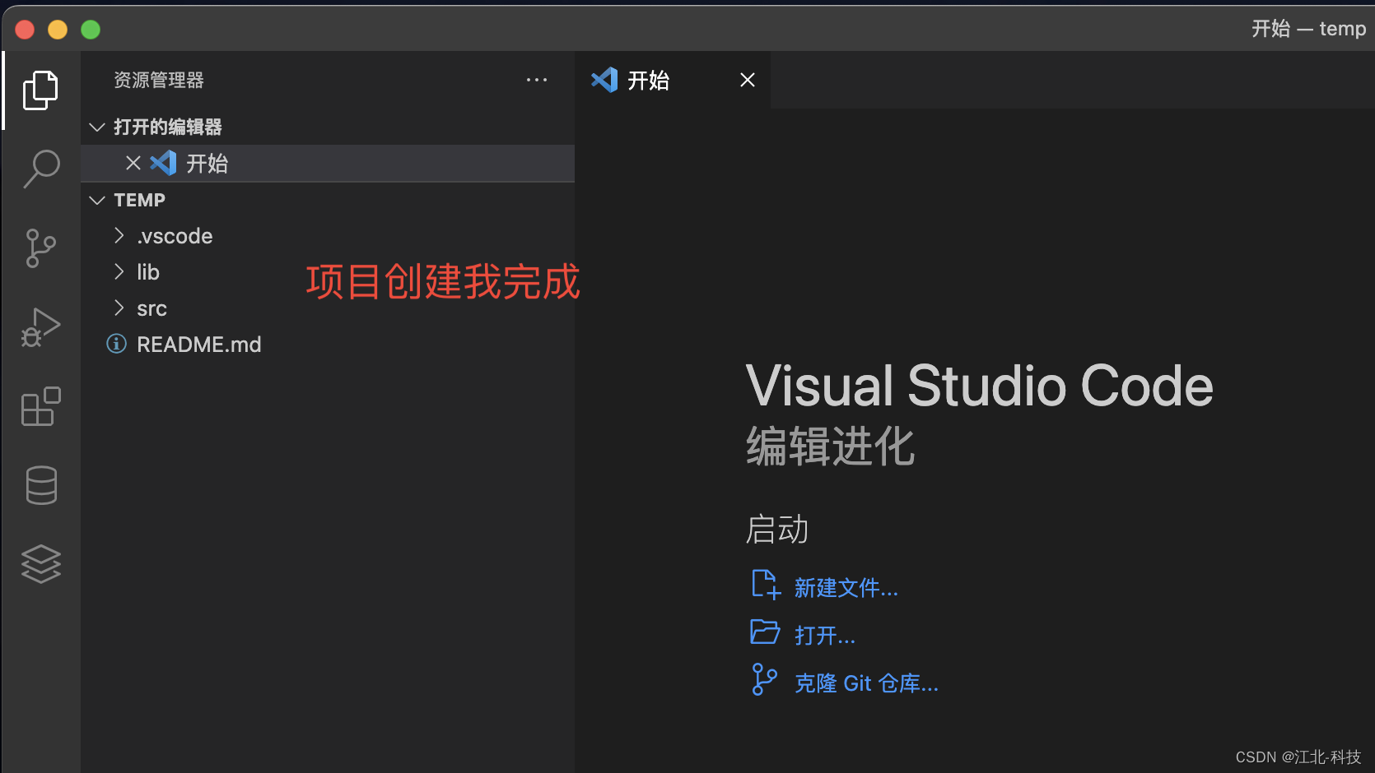The height and width of the screenshot is (773, 1375).
Task: Click the yellow minimize window button
Action: pos(58,30)
